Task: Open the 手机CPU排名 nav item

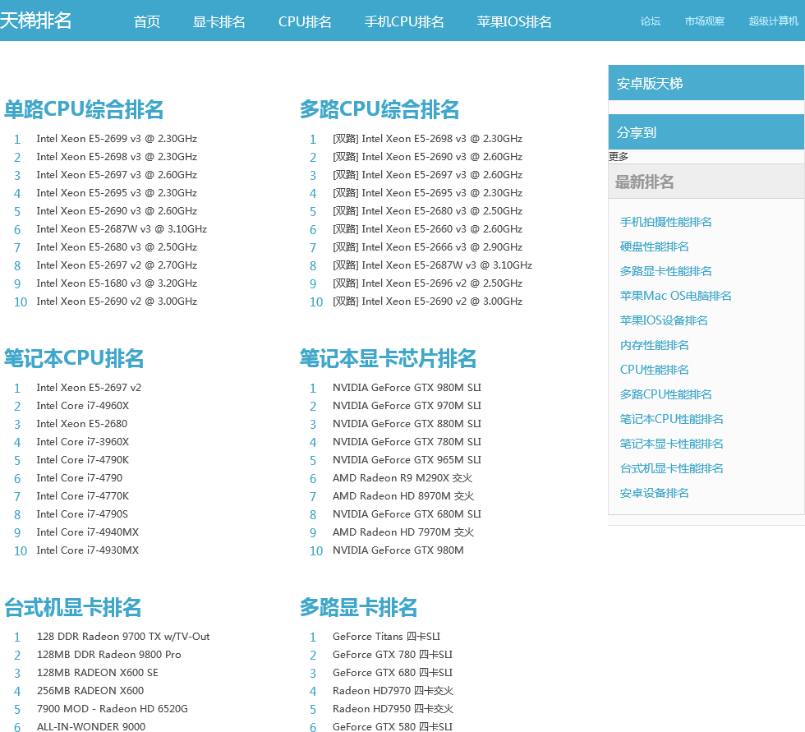Action: click(404, 21)
